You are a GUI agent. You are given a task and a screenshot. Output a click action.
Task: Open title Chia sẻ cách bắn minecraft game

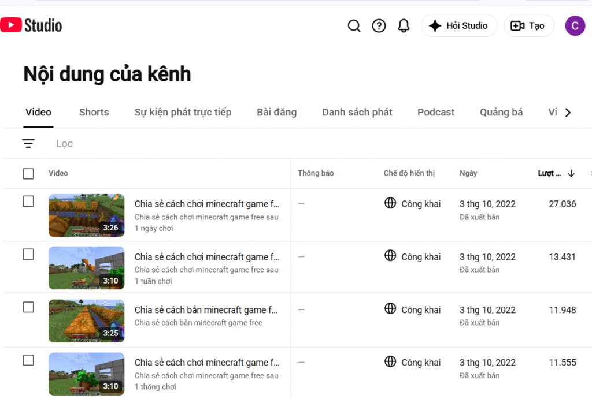click(x=206, y=310)
